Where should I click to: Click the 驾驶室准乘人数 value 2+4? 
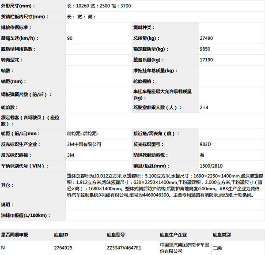(204, 107)
